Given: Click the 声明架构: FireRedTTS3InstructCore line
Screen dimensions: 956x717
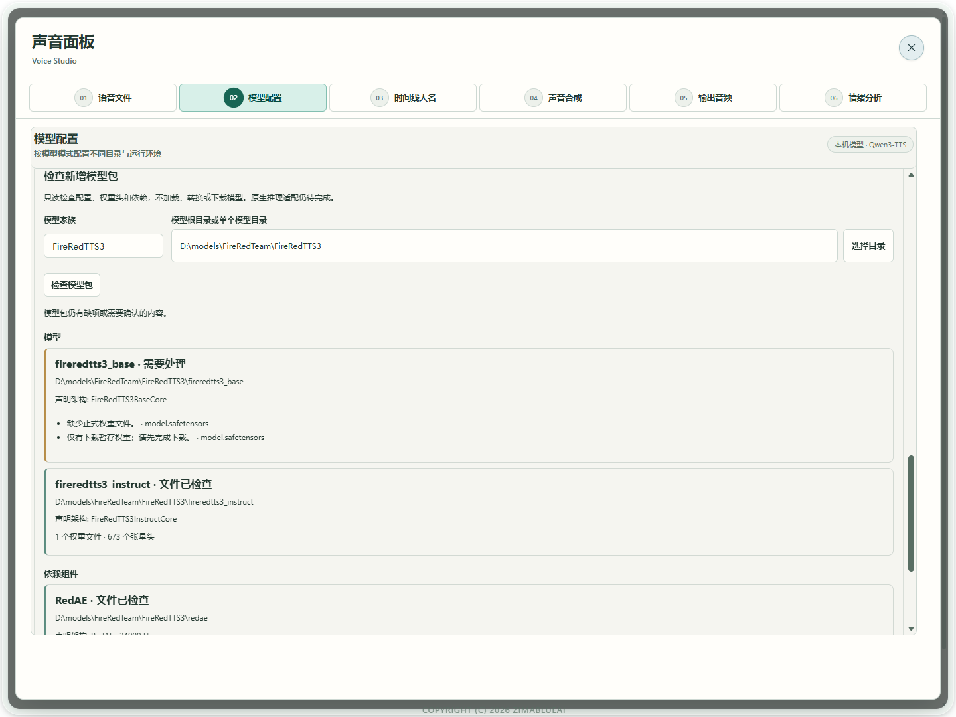Looking at the screenshot, I should (x=116, y=519).
